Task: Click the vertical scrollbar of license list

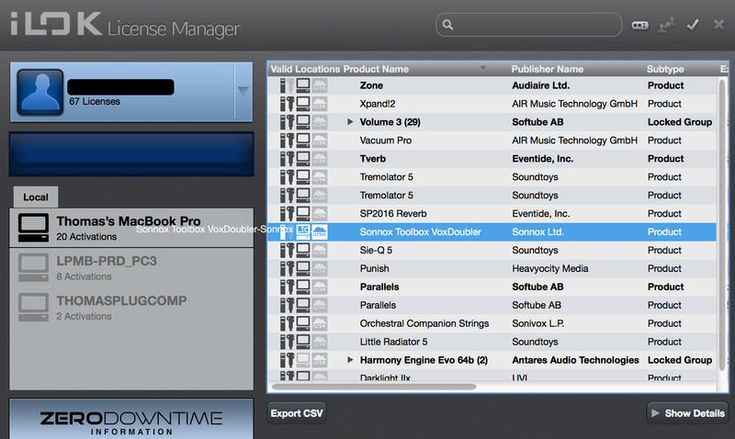Action: pyautogui.click(x=722, y=225)
